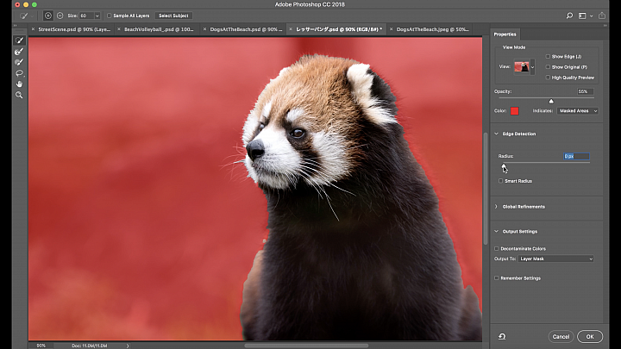This screenshot has width=621, height=349.
Task: Click the Cancel button
Action: [x=561, y=337]
